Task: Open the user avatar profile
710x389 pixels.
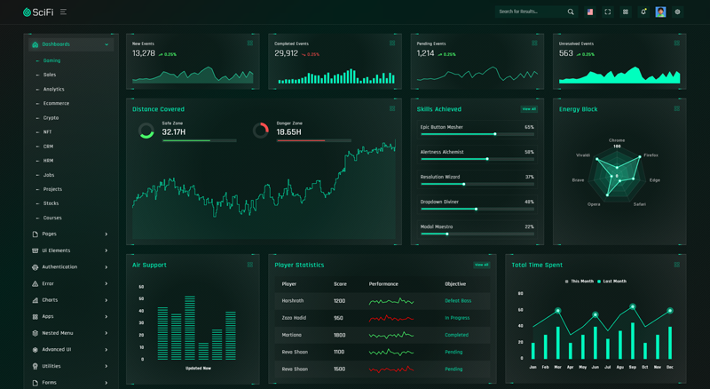Action: (660, 12)
